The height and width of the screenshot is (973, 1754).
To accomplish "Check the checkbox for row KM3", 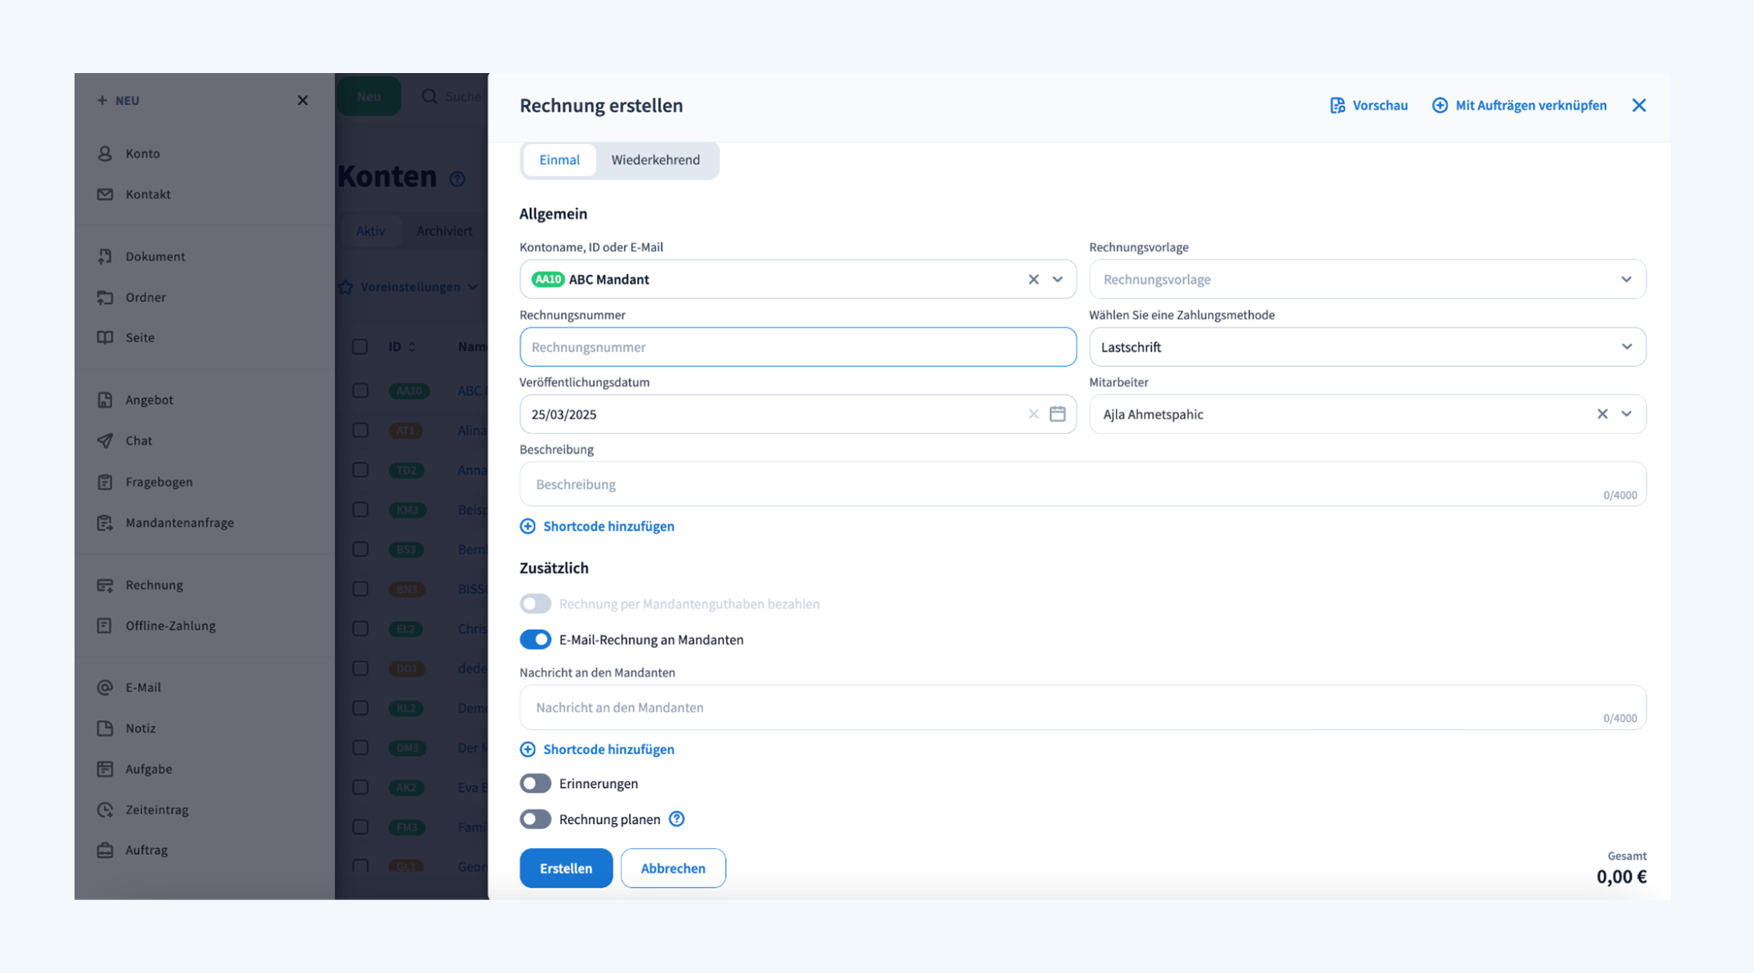I will tap(360, 509).
